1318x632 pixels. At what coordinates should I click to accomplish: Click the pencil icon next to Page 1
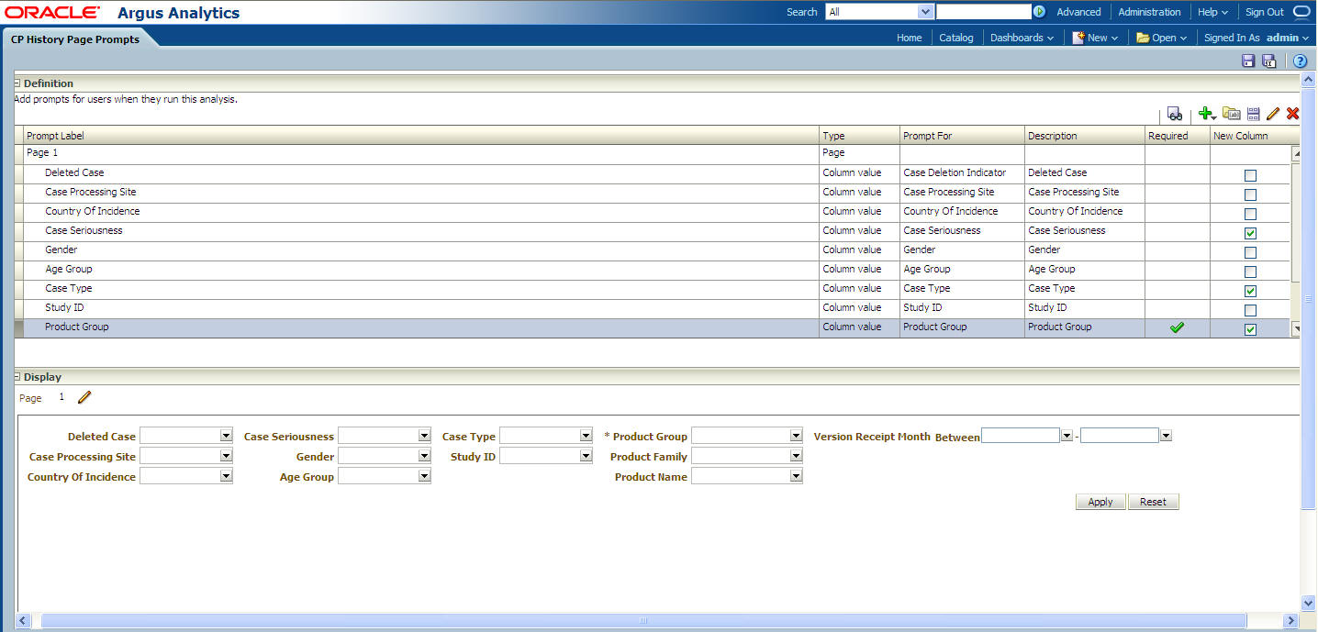click(84, 397)
